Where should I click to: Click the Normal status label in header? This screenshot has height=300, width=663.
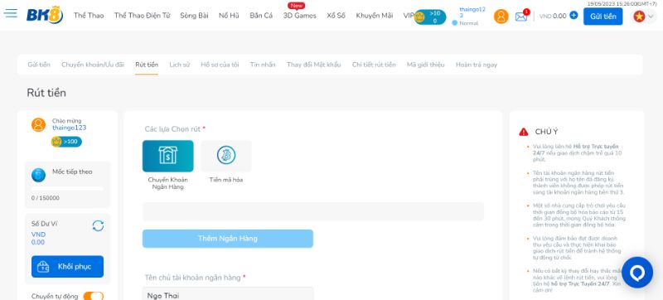[x=468, y=23]
